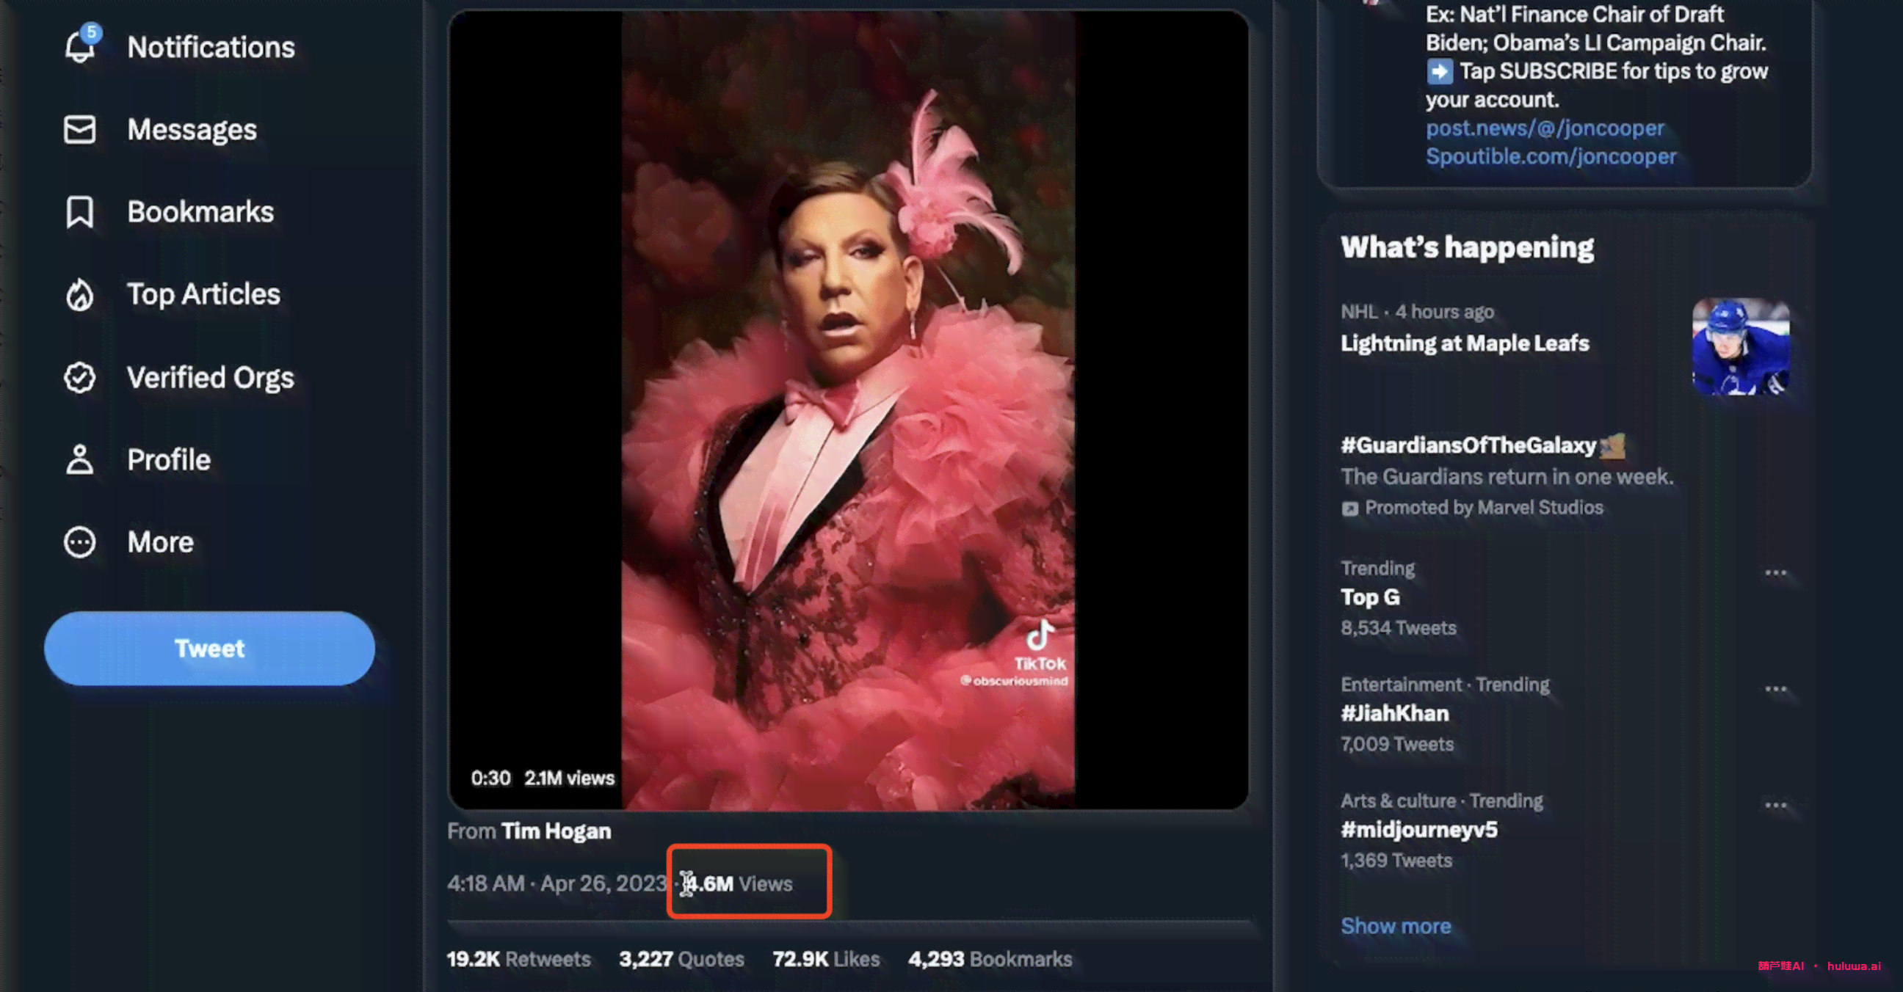Screen dimensions: 1903x992
Task: Click the Lightning at Maple Leafs news
Action: tap(1465, 342)
